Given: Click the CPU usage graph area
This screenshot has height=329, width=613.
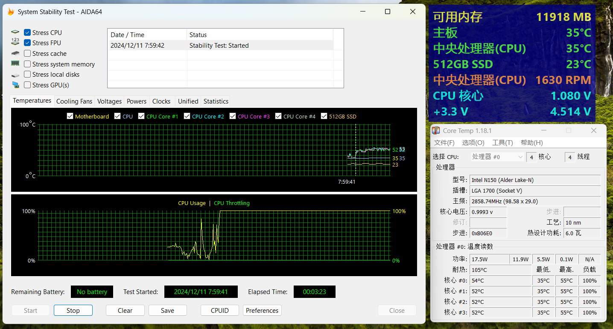Looking at the screenshot, I should tap(214, 235).
